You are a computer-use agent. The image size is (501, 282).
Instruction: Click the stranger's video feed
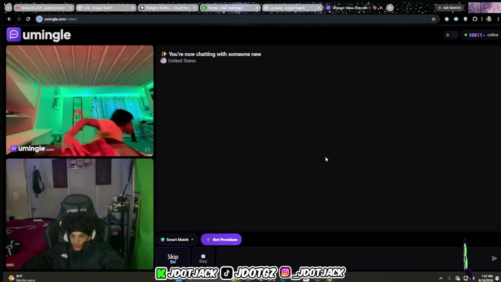click(79, 101)
